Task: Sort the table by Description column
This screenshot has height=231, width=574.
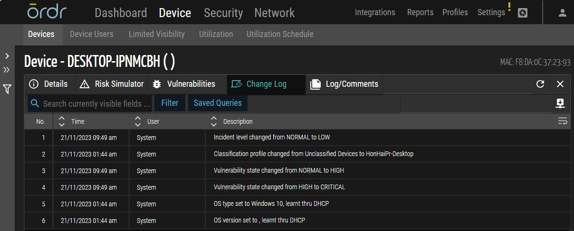Action: tap(213, 121)
